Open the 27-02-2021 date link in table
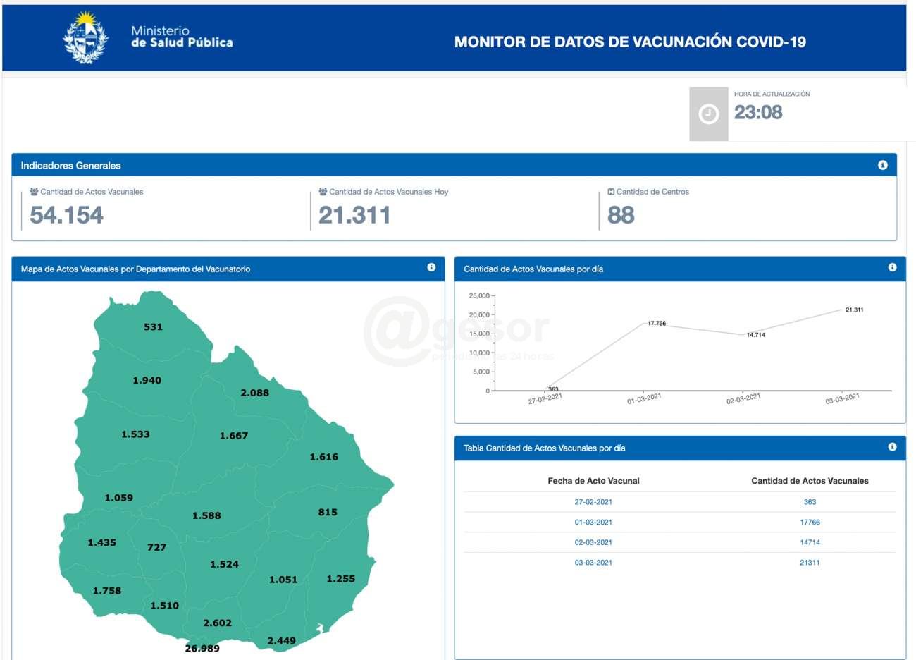The width and height of the screenshot is (916, 660). (x=593, y=502)
